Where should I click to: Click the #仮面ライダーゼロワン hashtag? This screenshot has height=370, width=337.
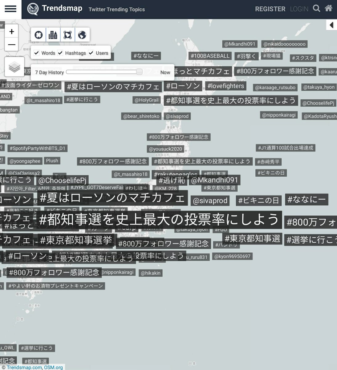click(30, 85)
